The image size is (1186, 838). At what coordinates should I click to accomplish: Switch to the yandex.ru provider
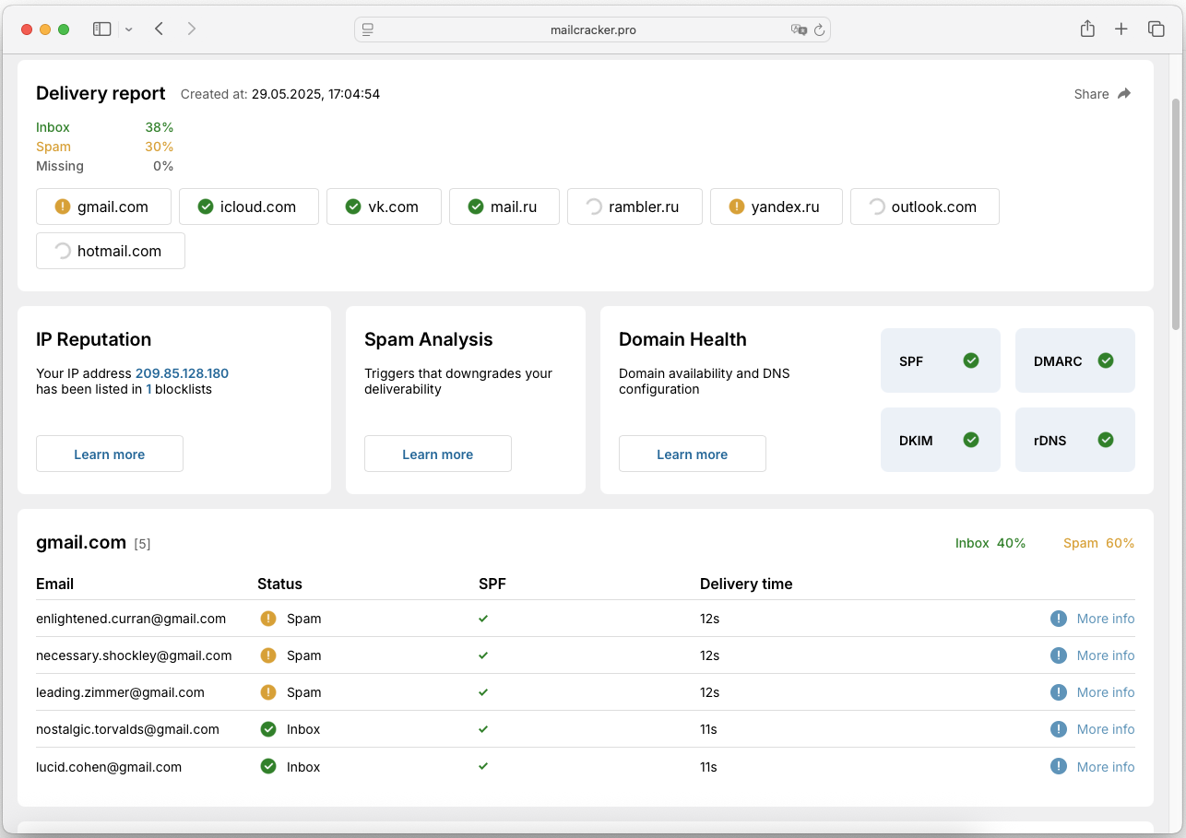[776, 207]
